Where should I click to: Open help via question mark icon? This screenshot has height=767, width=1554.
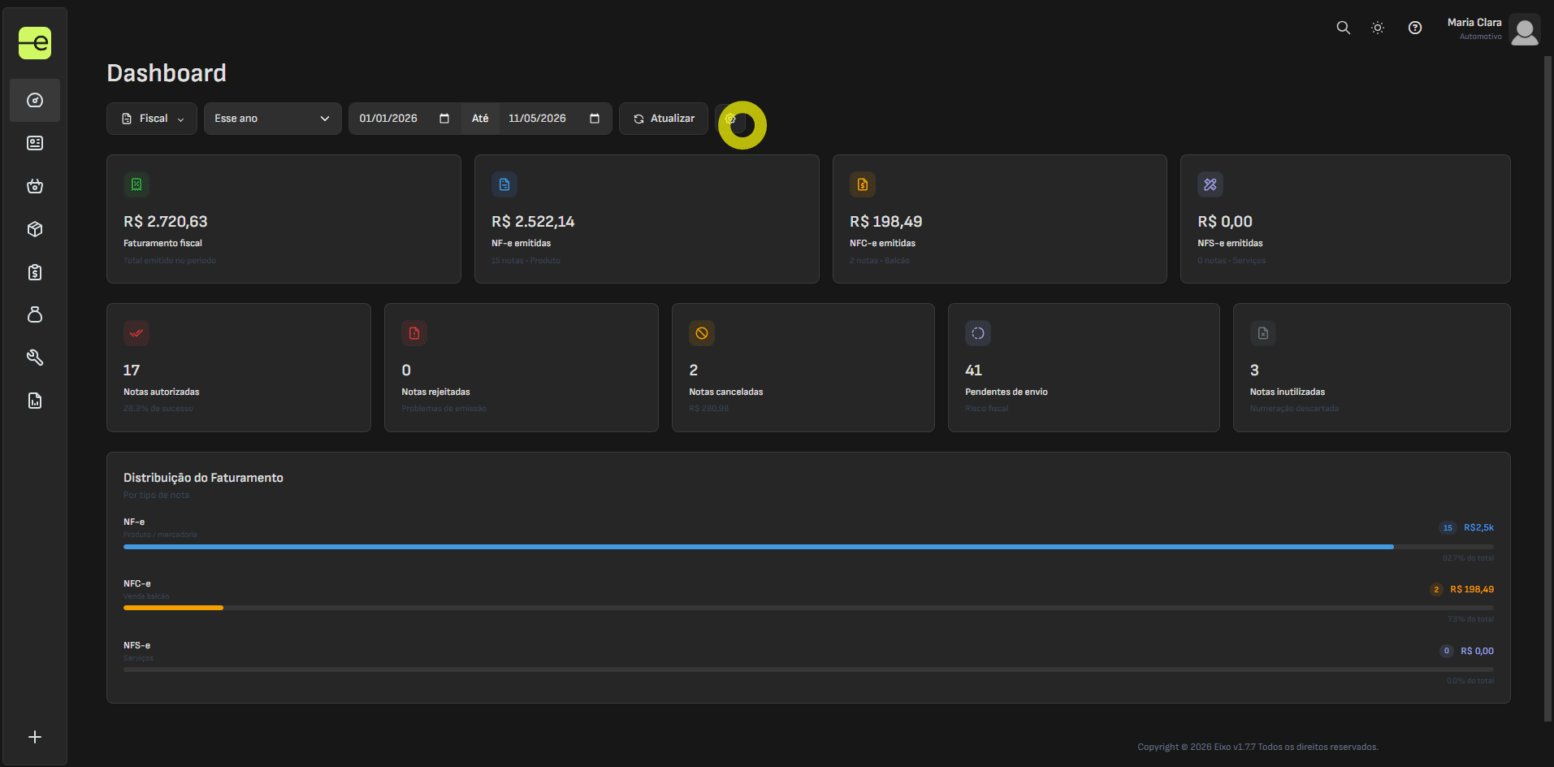click(1415, 28)
